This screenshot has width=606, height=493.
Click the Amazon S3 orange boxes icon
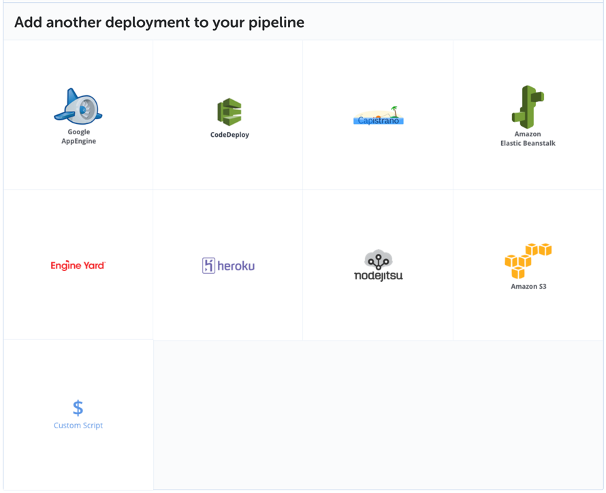(x=528, y=260)
